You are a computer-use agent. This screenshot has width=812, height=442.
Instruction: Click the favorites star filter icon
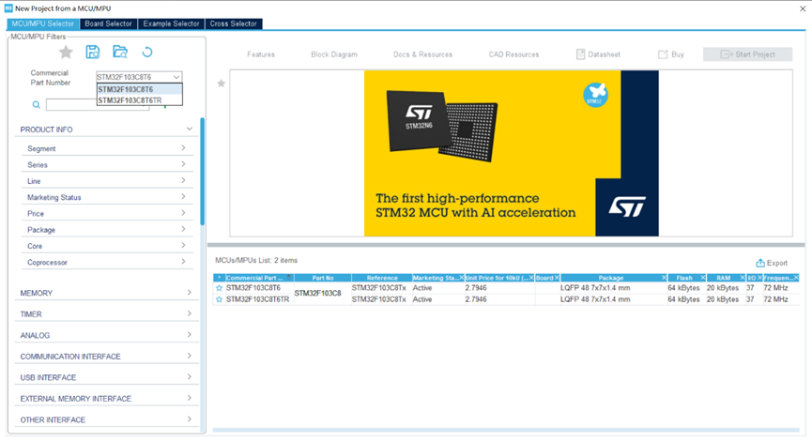click(x=66, y=53)
